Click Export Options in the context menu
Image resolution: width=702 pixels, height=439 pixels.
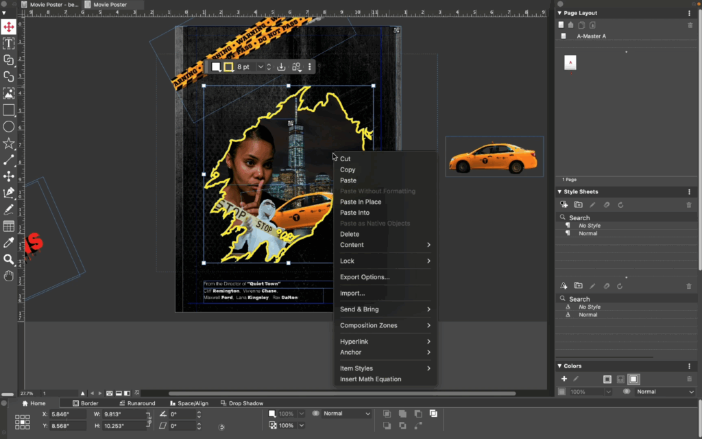click(x=365, y=277)
